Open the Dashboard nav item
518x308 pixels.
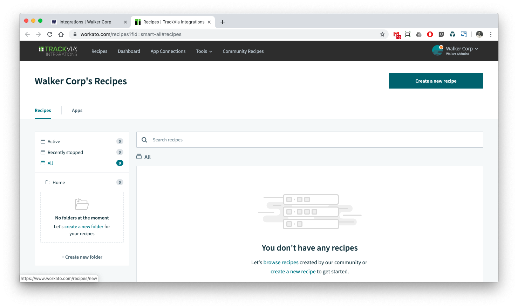129,51
